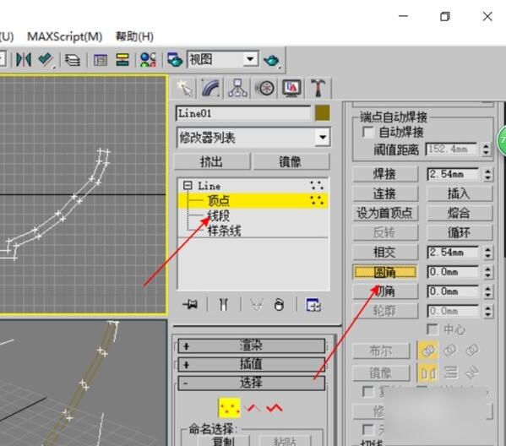Expand the 渲染 rollout
Screen dimensions: 506x446
(251, 346)
